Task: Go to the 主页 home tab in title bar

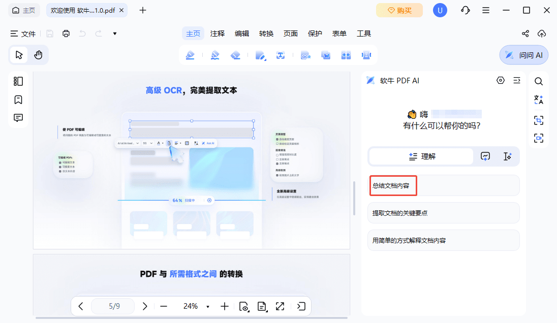Action: [x=24, y=10]
